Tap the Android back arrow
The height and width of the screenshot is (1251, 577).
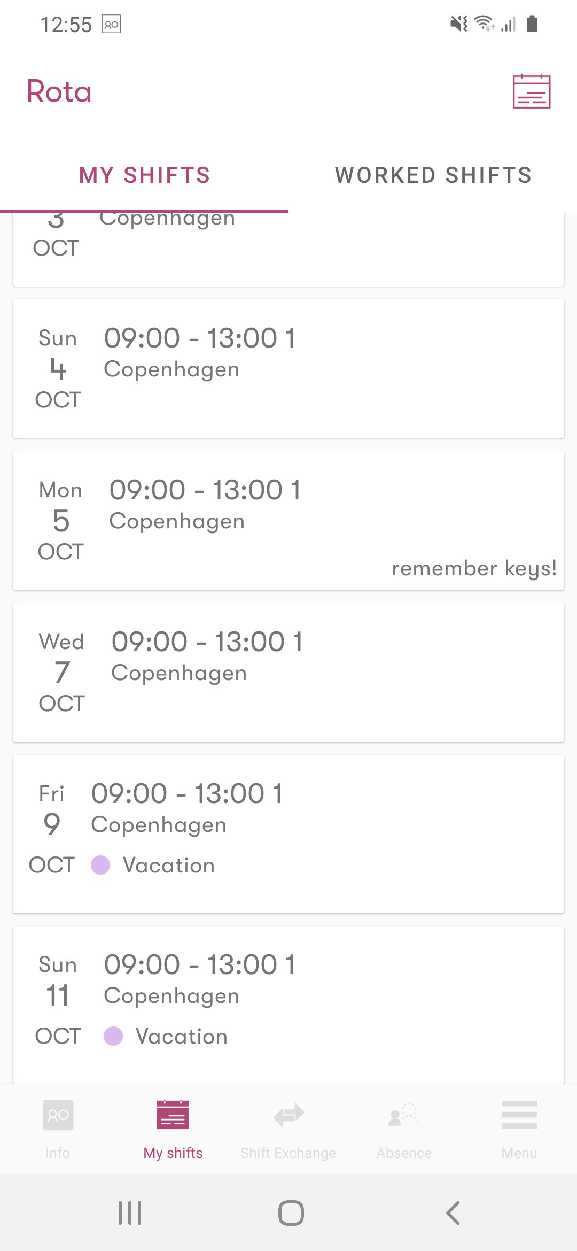point(453,1213)
